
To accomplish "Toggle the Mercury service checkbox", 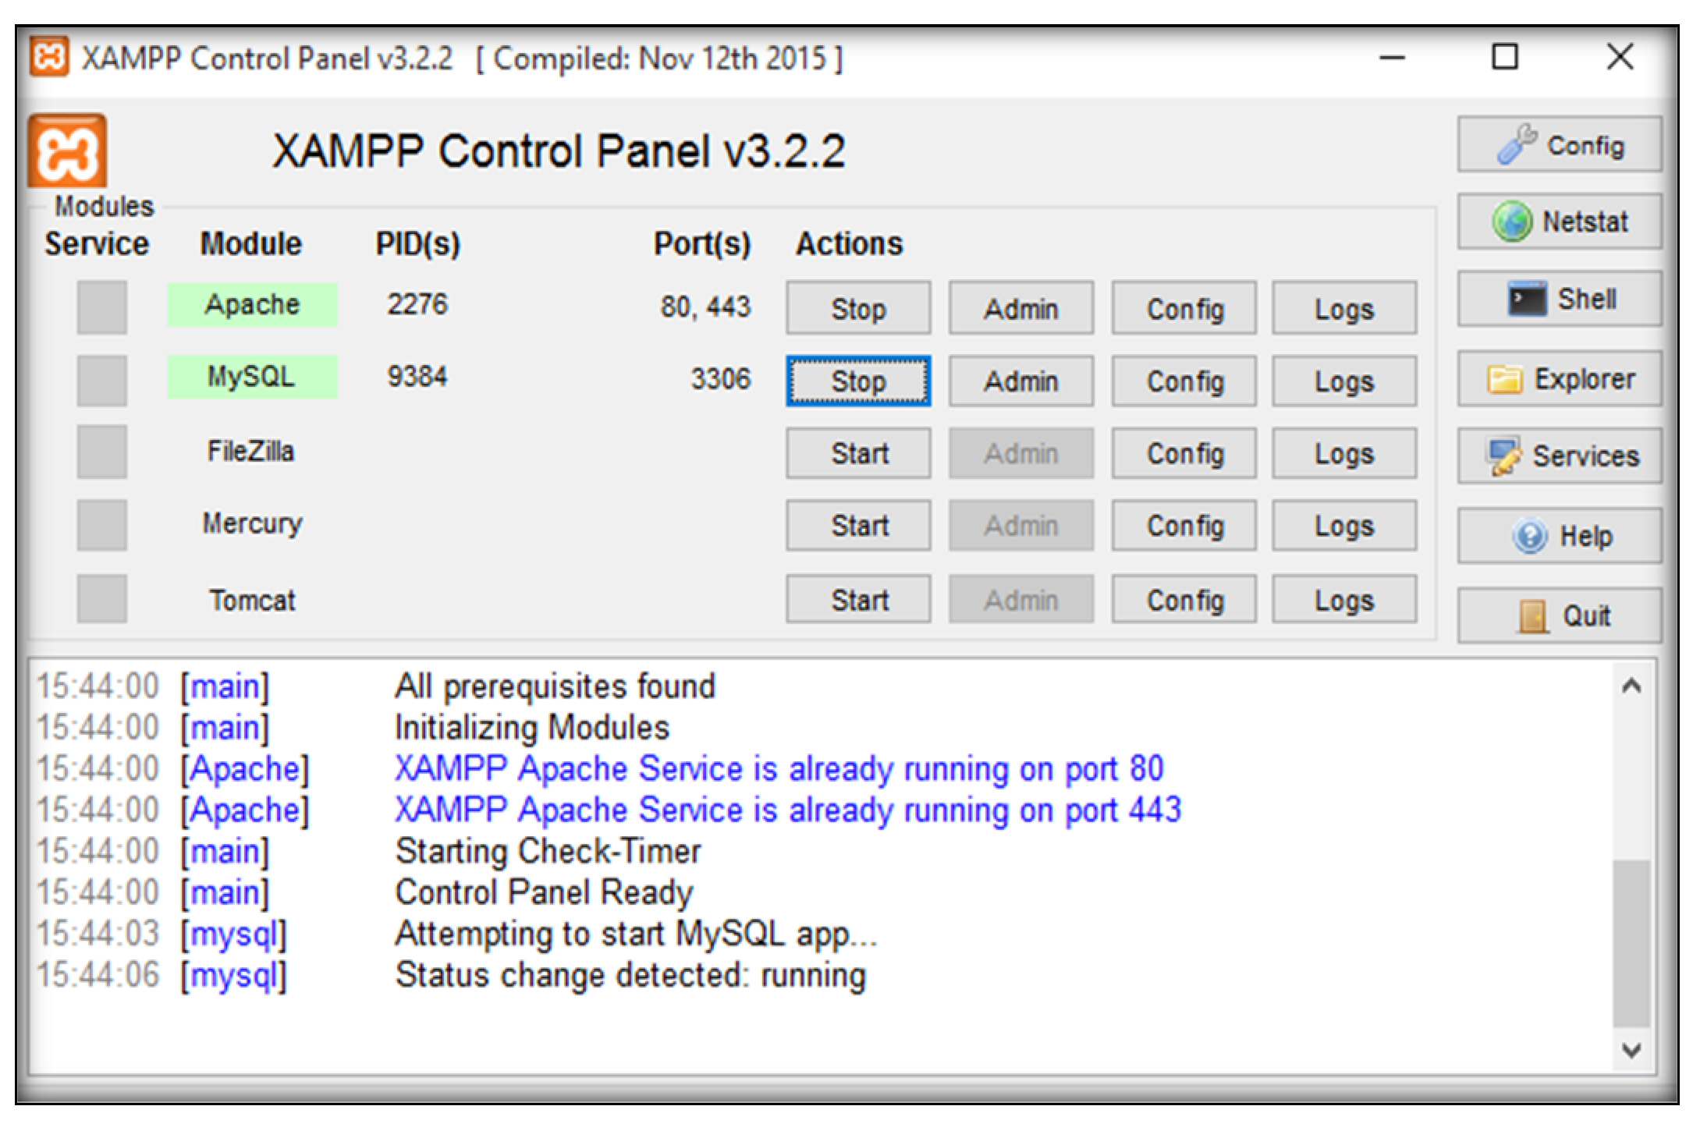I will [101, 525].
